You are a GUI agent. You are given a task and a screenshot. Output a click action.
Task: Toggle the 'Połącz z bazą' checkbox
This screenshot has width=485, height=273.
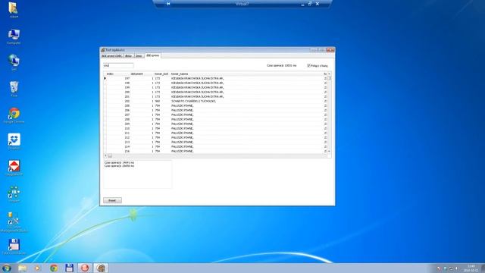click(308, 66)
